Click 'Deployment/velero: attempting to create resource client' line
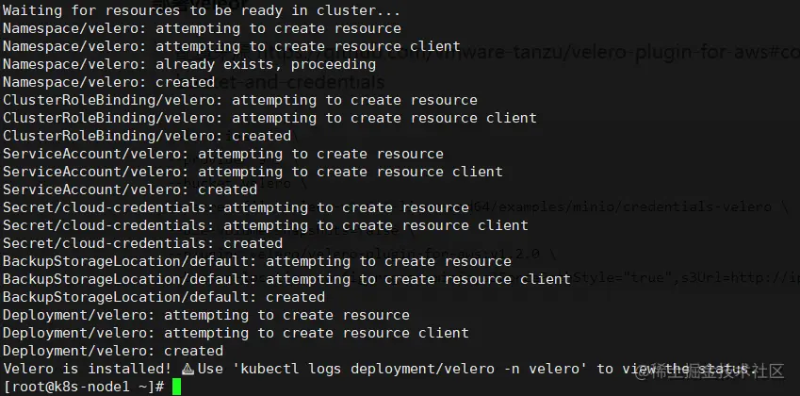The height and width of the screenshot is (396, 800). tap(236, 333)
